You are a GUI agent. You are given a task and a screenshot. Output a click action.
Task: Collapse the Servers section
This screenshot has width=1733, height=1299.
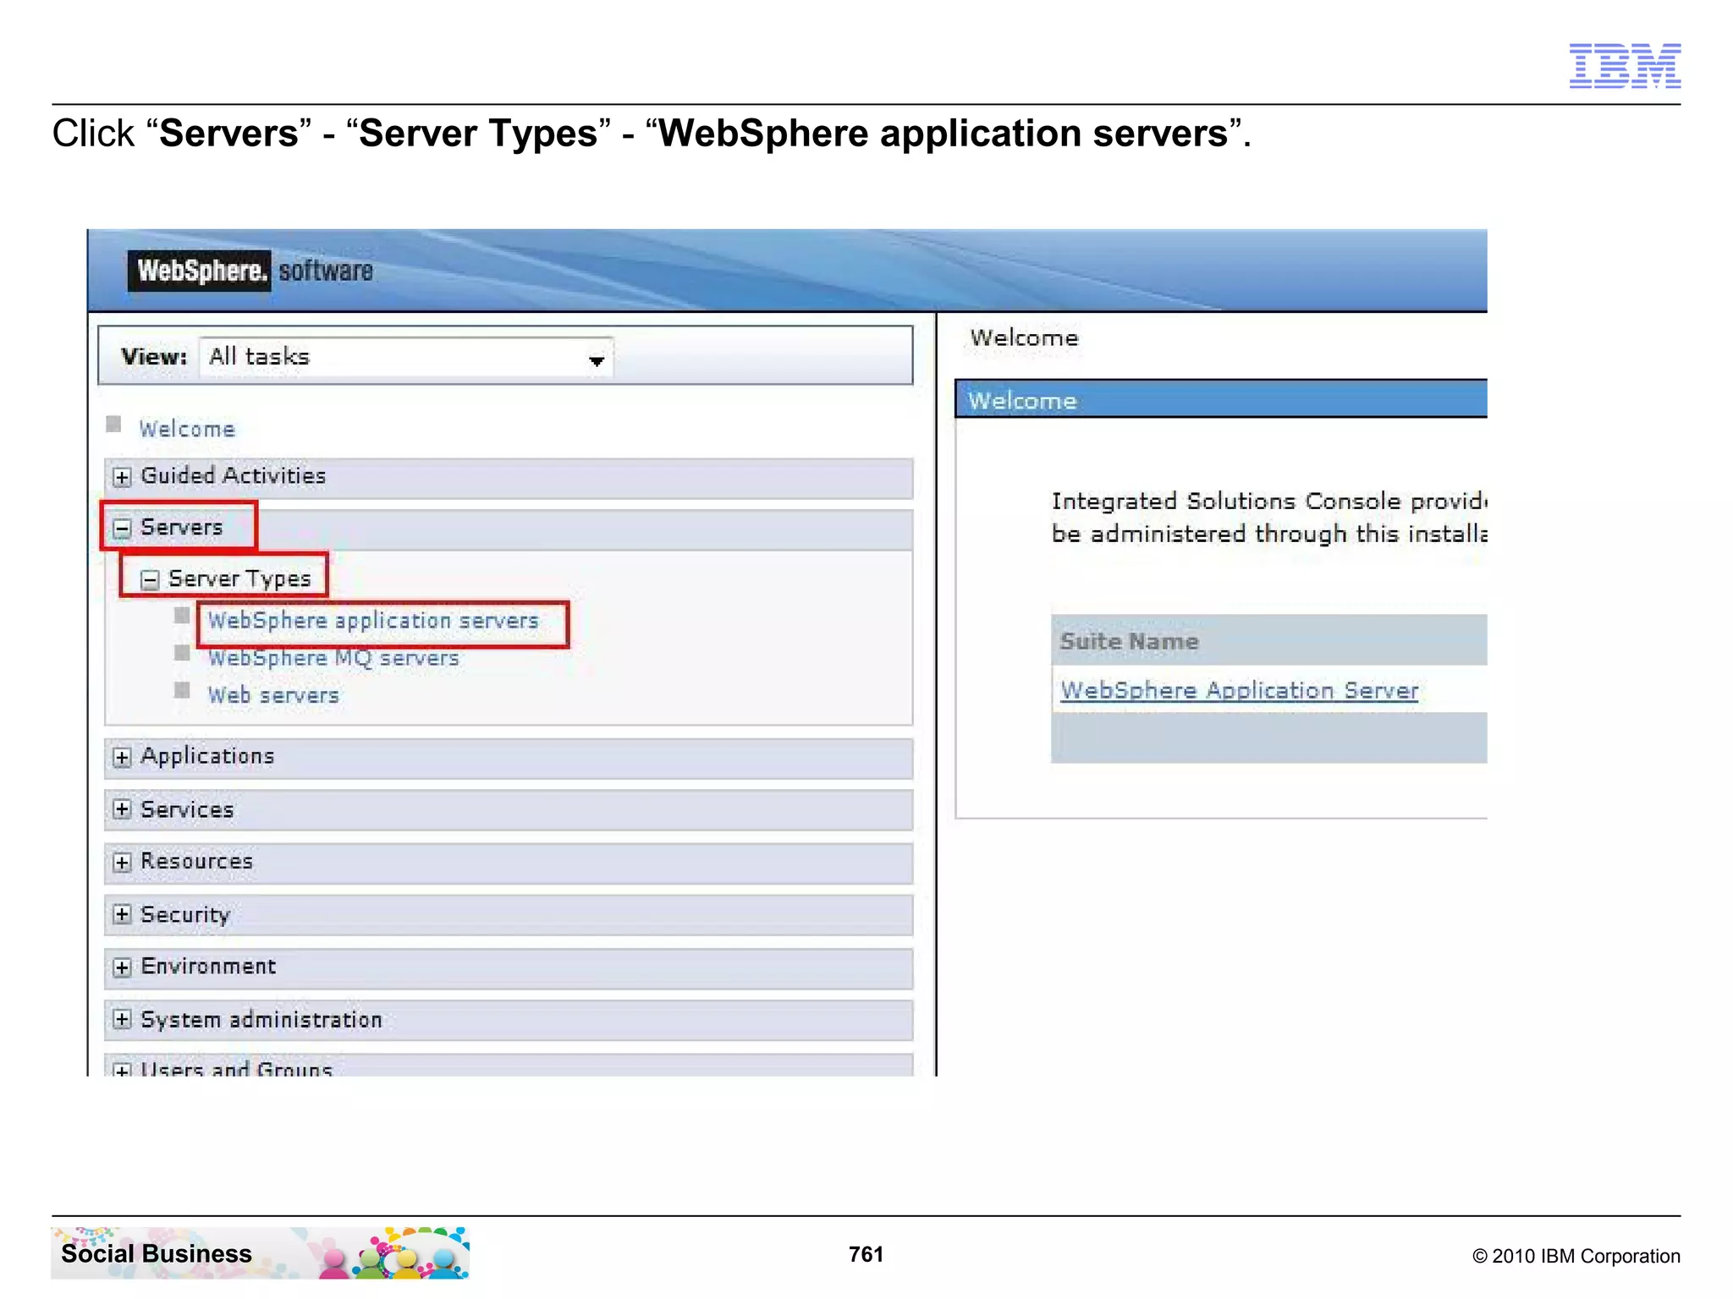click(122, 529)
